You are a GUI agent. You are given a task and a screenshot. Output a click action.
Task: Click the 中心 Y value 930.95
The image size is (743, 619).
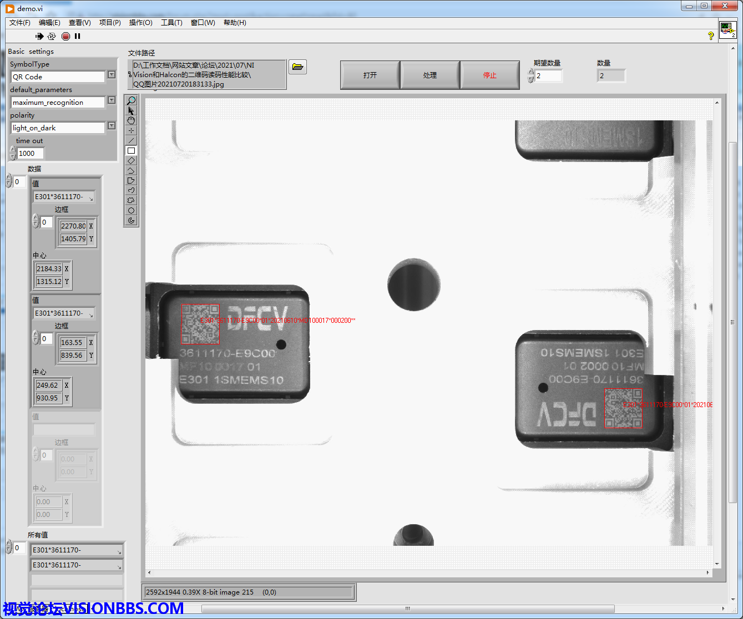pyautogui.click(x=49, y=398)
